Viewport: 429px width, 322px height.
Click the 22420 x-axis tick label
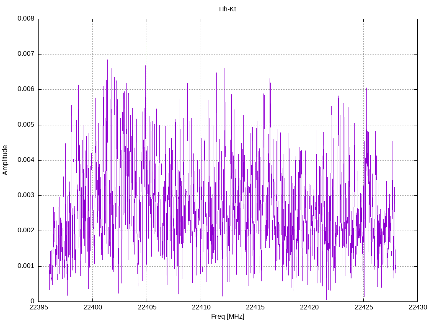point(309,307)
